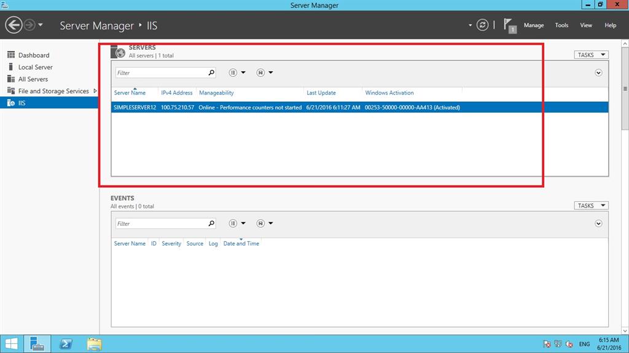Screen dimensions: 629x353
Task: Click IP address 100.75.210.57 cell
Action: pos(178,107)
